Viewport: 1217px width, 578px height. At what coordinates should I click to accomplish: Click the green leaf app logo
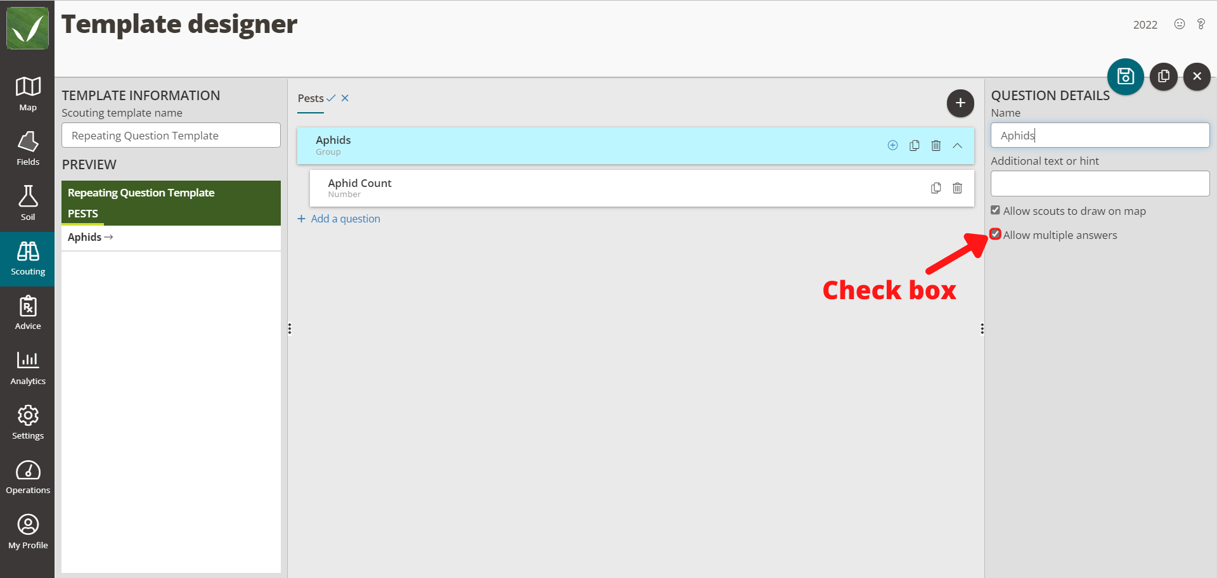tap(27, 28)
